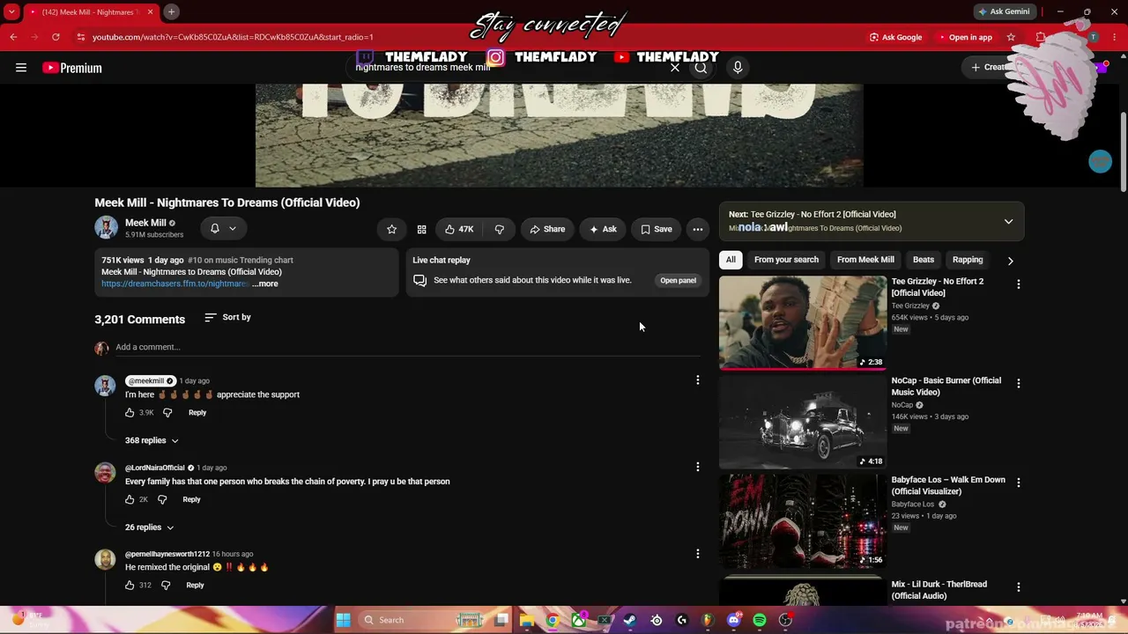1128x634 pixels.
Task: Click Ask Gemini in the browser title bar
Action: [1004, 11]
